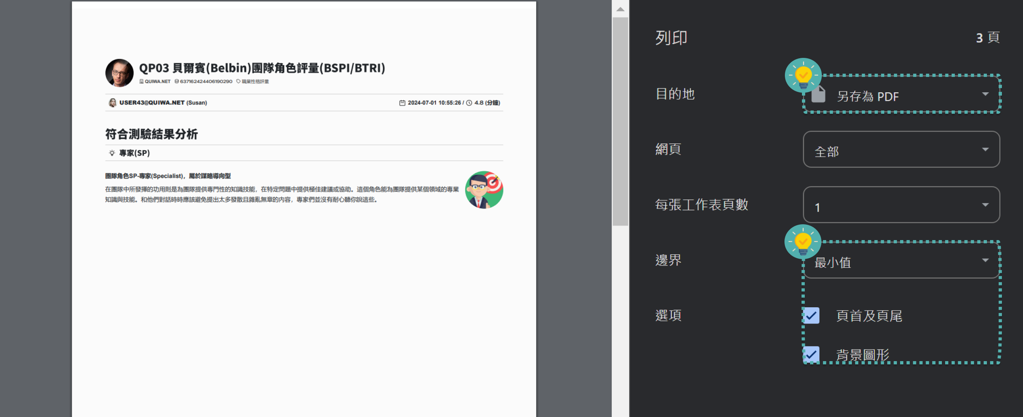Click the PDF document icon in the destination box
Viewport: 1023px width, 417px height.
(x=818, y=95)
